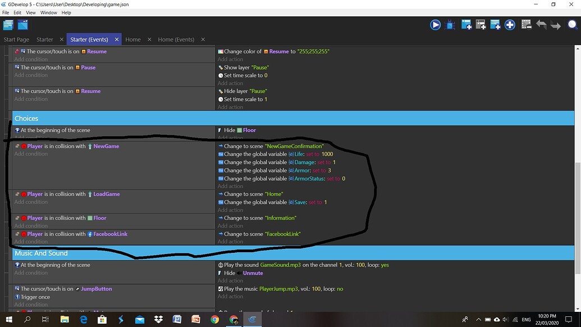Delete the selected events

tap(526, 25)
